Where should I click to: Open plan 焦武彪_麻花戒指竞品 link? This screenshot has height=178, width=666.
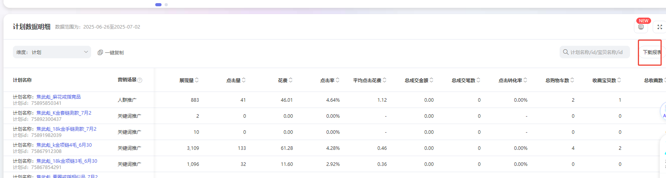coord(59,97)
